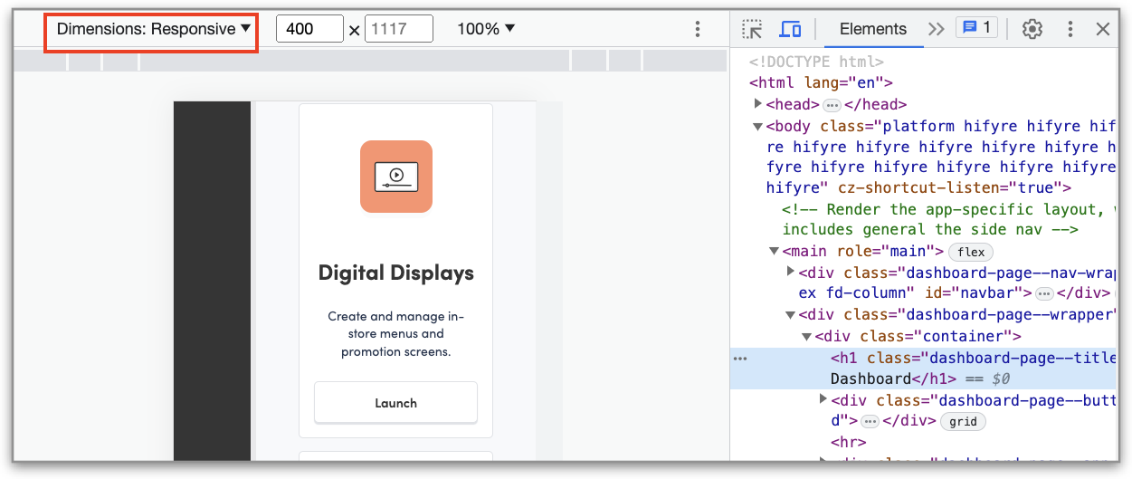Open the Dimensions: Responsive dropdown
Viewport: 1132px width, 479px height.
pyautogui.click(x=153, y=29)
